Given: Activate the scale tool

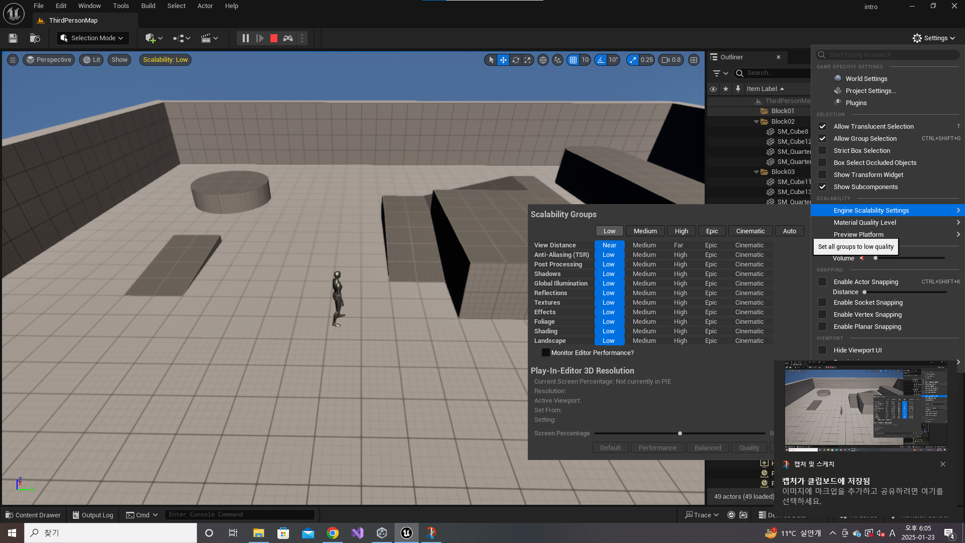Looking at the screenshot, I should [527, 60].
